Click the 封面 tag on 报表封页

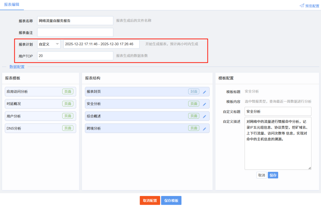pos(194,91)
